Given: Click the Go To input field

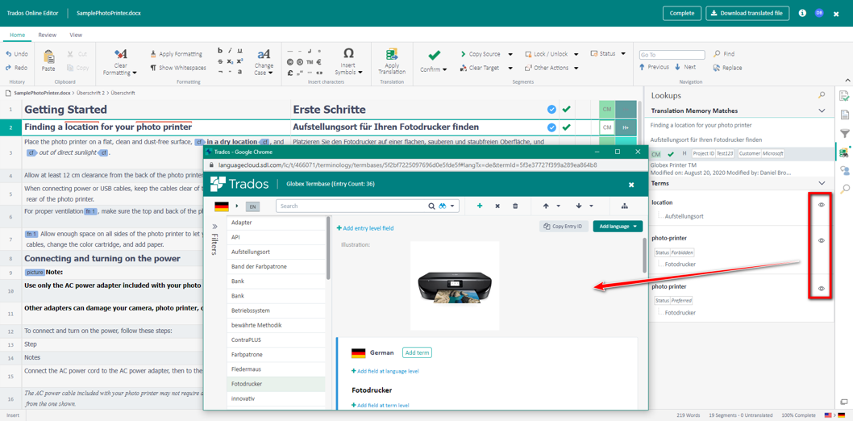Looking at the screenshot, I should [672, 54].
